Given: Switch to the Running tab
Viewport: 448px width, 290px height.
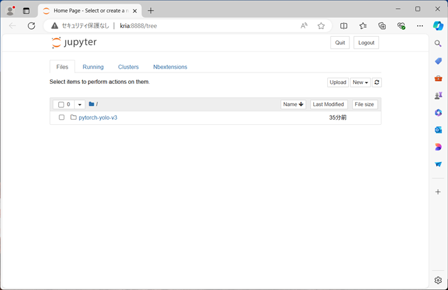Looking at the screenshot, I should (93, 67).
